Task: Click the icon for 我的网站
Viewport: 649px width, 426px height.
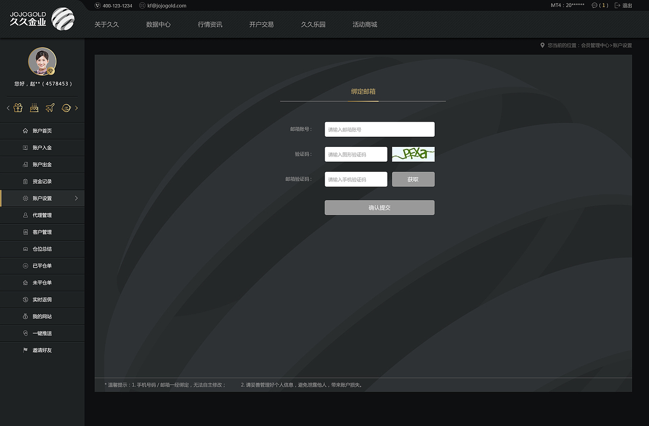Action: pos(25,317)
